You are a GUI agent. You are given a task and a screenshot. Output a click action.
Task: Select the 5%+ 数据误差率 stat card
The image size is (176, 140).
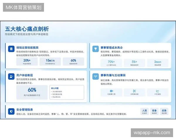(134, 63)
